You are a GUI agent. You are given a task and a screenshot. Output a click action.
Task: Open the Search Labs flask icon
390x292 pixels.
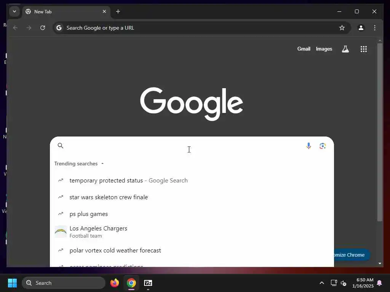point(345,49)
